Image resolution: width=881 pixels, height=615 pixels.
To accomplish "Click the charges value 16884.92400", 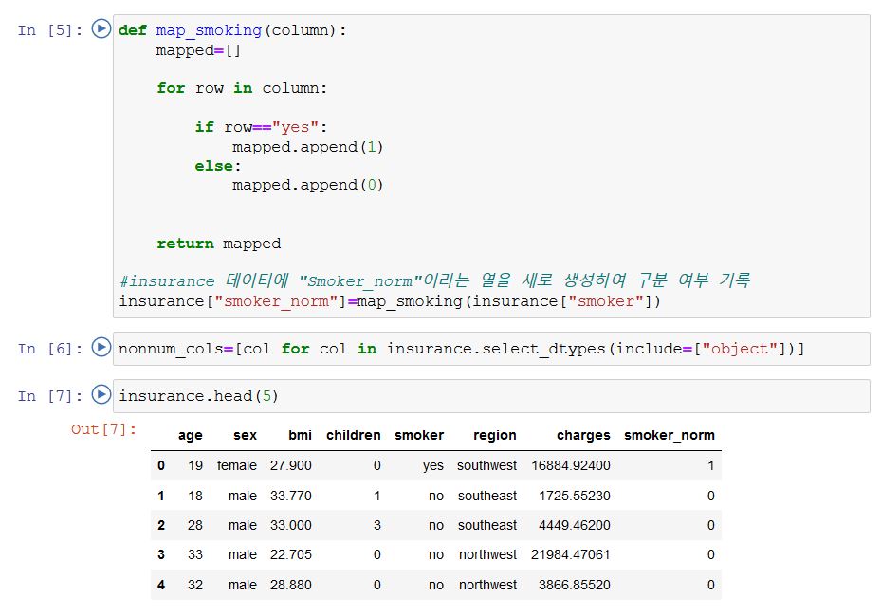I will 571,465.
